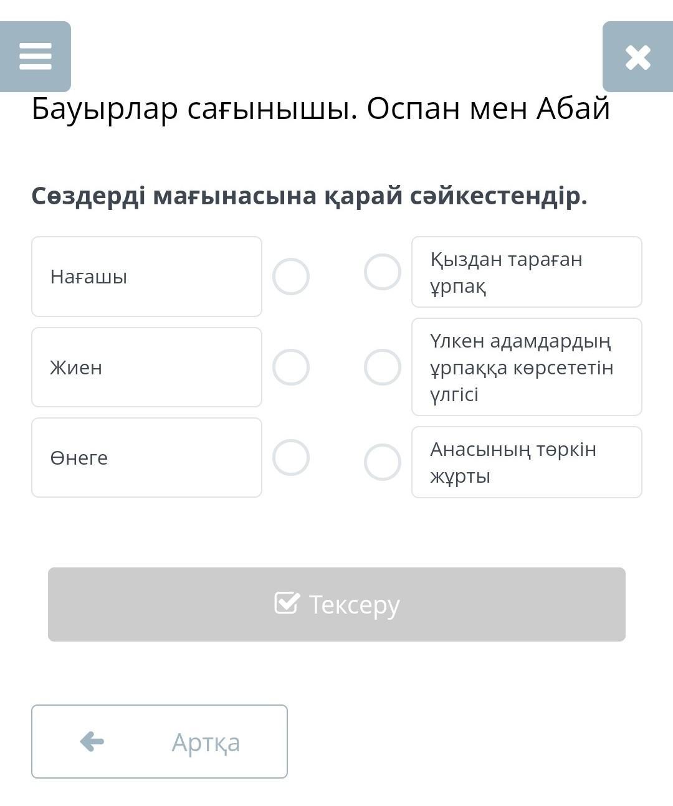Click the Өнеге word card
673x806 pixels.
click(146, 458)
